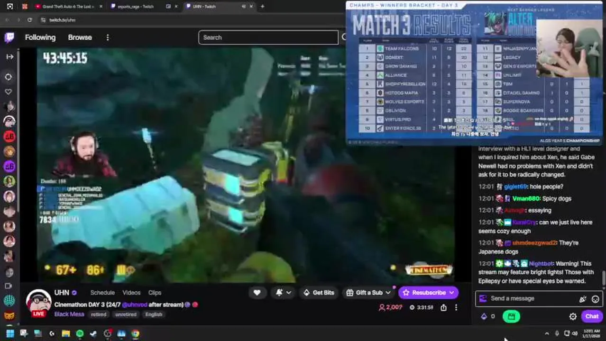Open the stream more-options three dots
The image size is (606, 341).
pos(456,307)
